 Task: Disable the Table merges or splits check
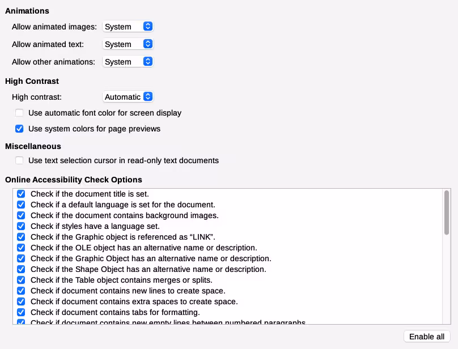[21, 280]
